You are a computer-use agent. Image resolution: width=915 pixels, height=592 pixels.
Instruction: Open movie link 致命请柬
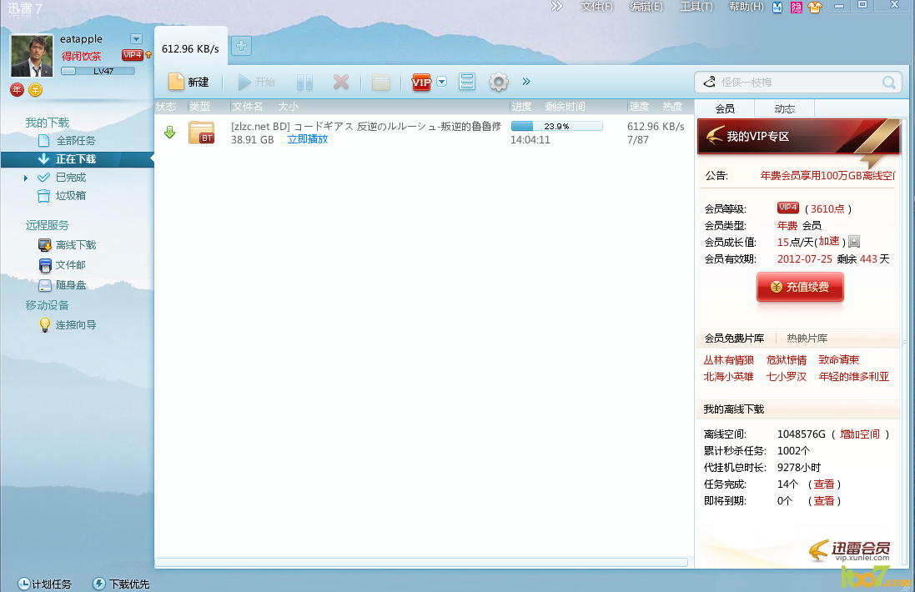838,360
